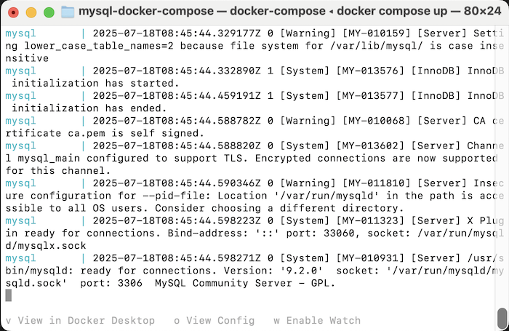This screenshot has height=331, width=509.
Task: Close the terminal window with red button
Action: coord(13,12)
